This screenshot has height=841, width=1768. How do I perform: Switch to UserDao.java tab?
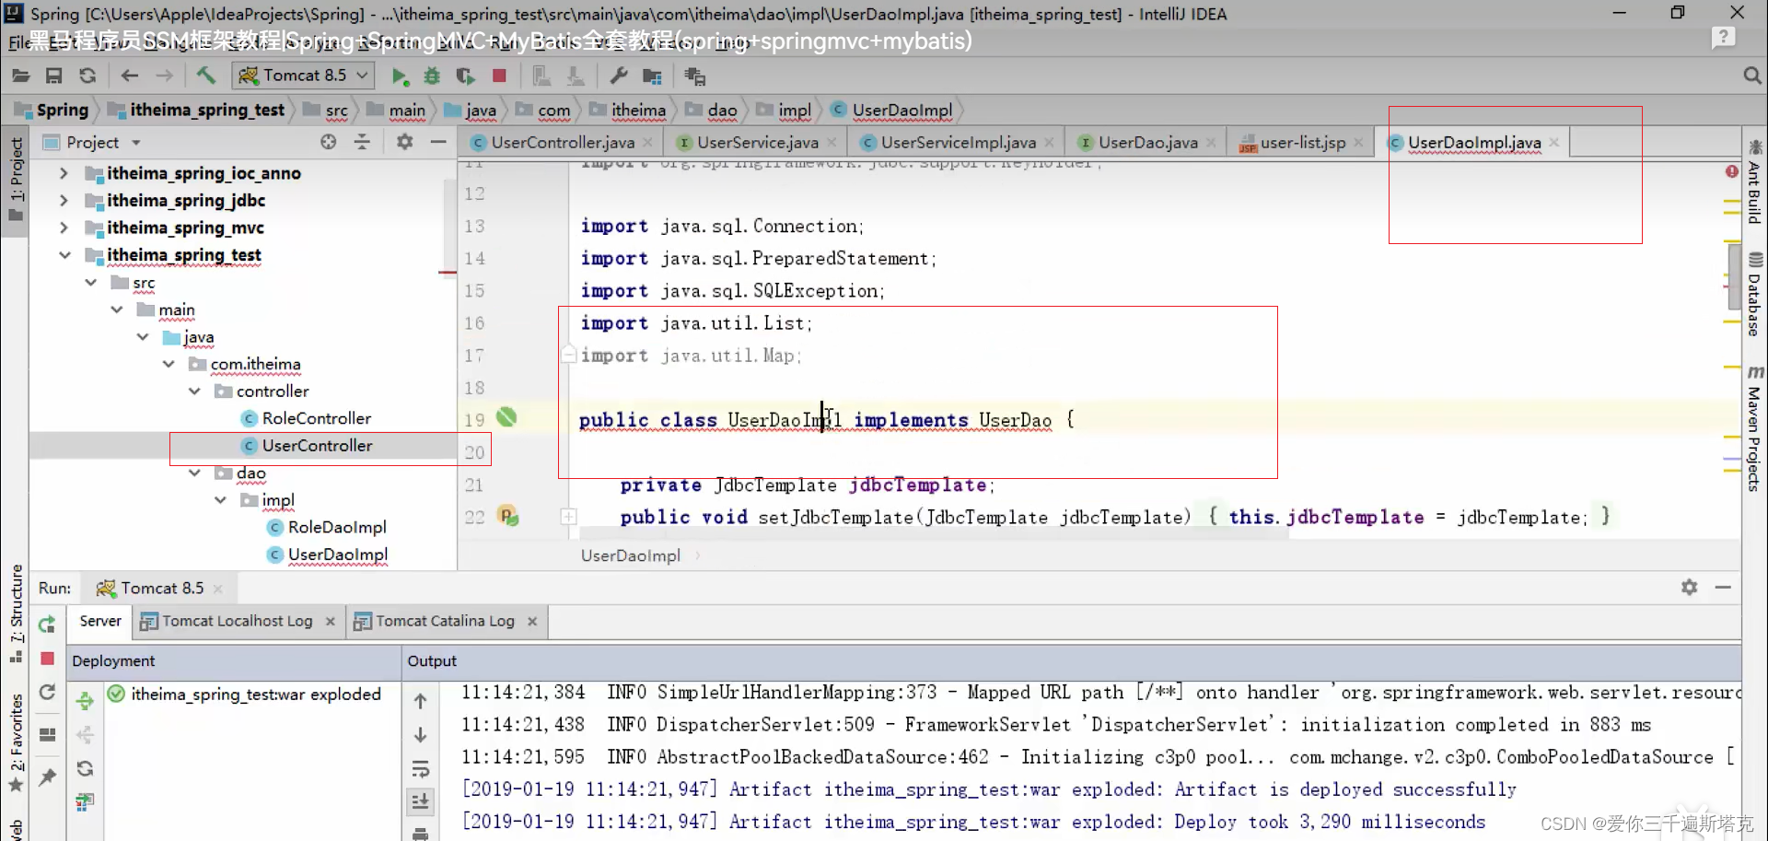click(x=1147, y=143)
